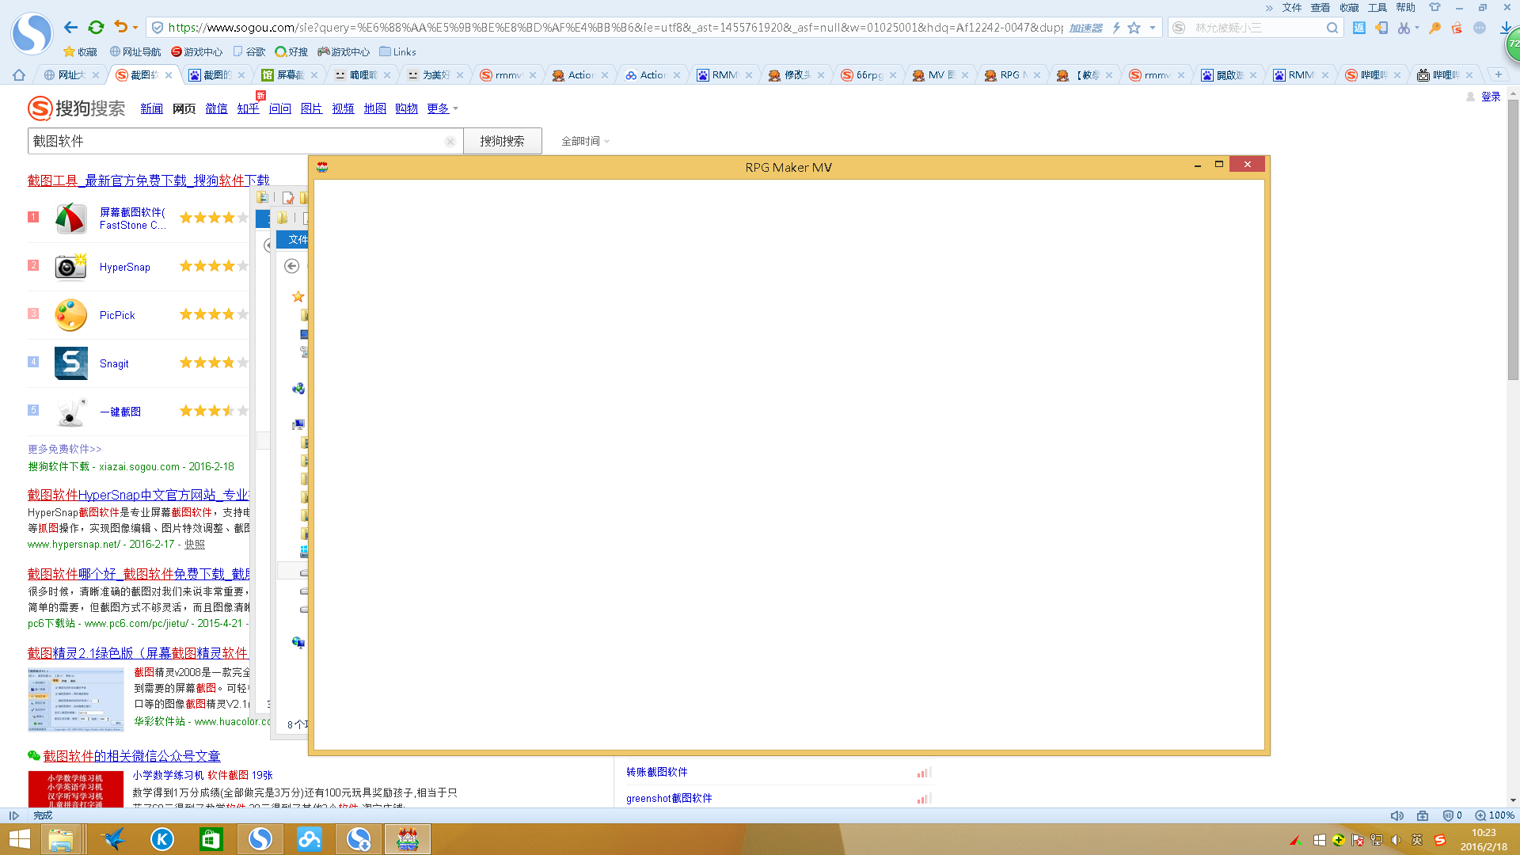The height and width of the screenshot is (855, 1520).
Task: Switch to the 图片 search category
Action: click(x=311, y=108)
